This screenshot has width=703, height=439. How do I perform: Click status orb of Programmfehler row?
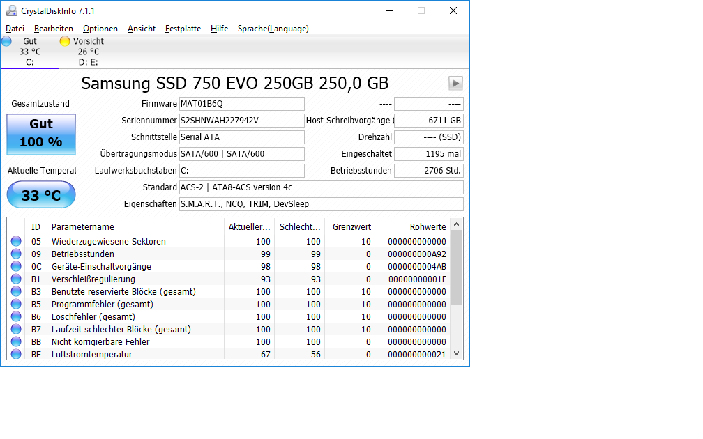[x=16, y=304]
